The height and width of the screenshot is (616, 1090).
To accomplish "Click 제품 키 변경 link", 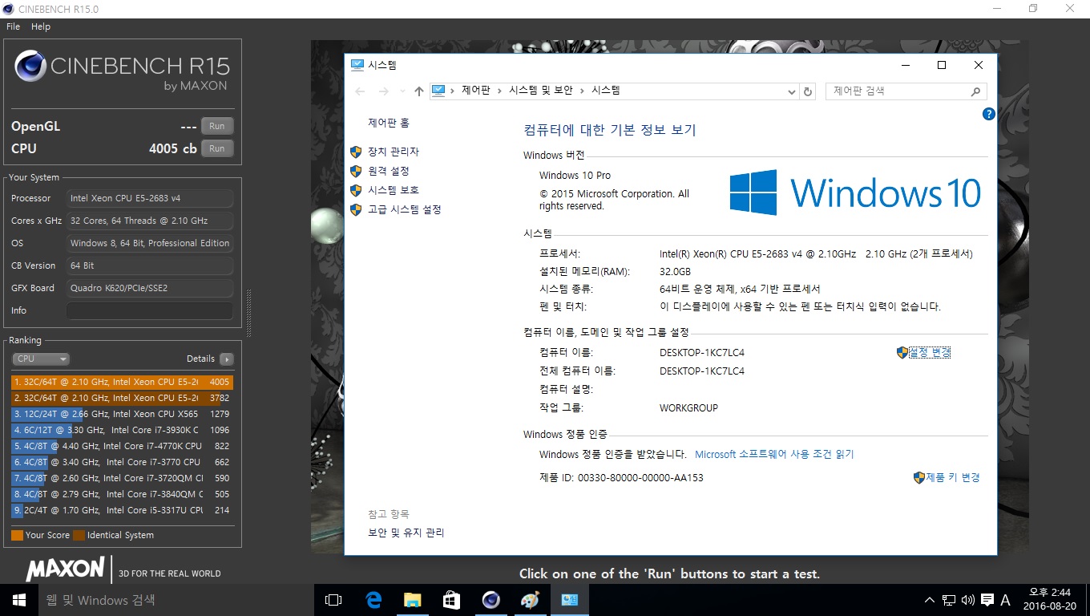I will click(953, 477).
